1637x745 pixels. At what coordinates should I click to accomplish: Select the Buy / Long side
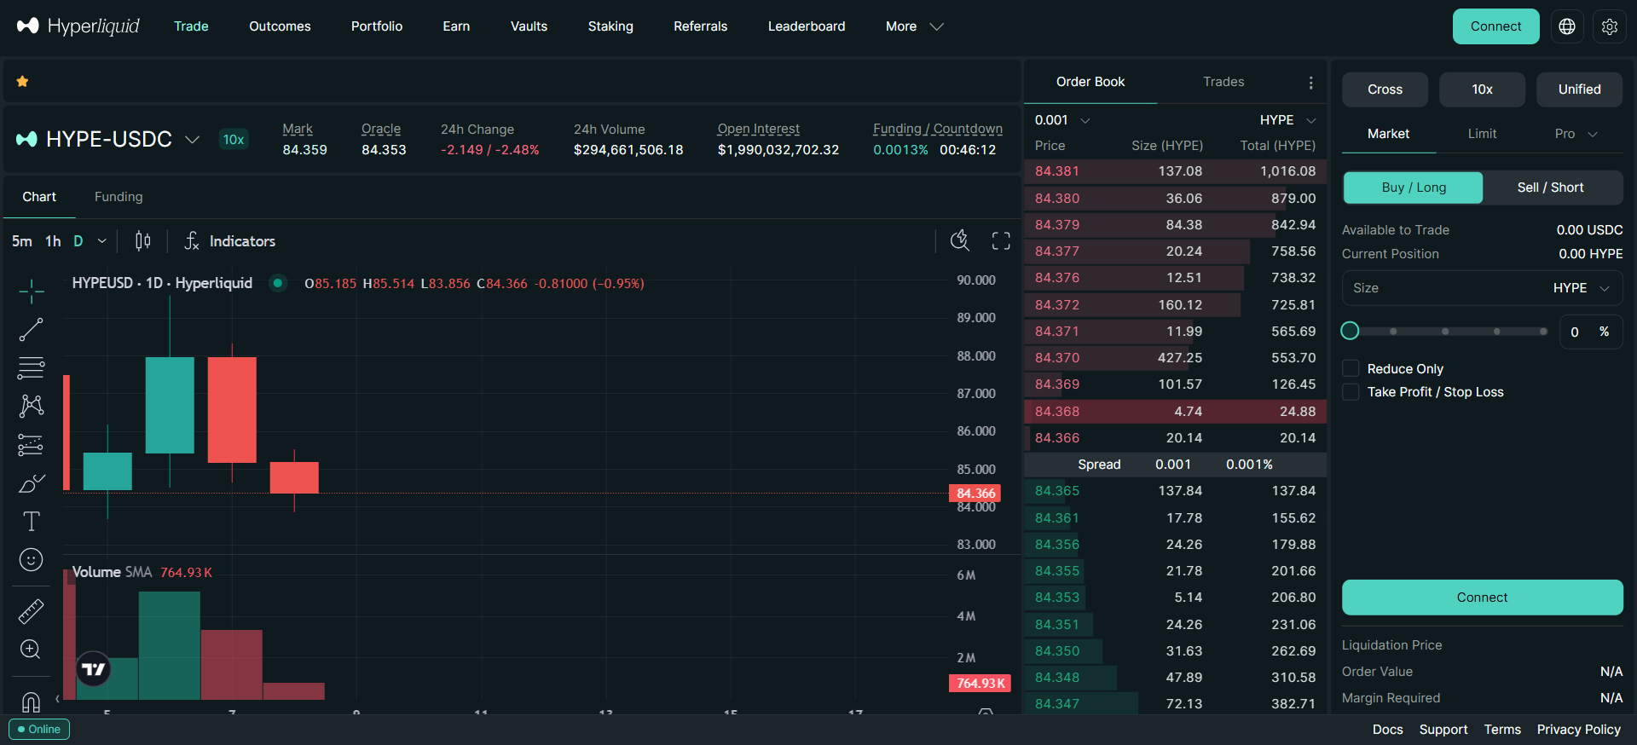point(1414,188)
